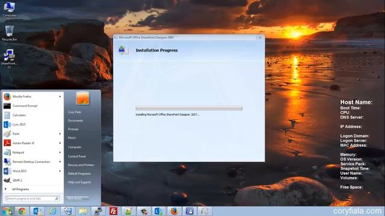Image resolution: width=385 pixels, height=216 pixels.
Task: Open Documents from the Start menu
Action: coord(75,121)
